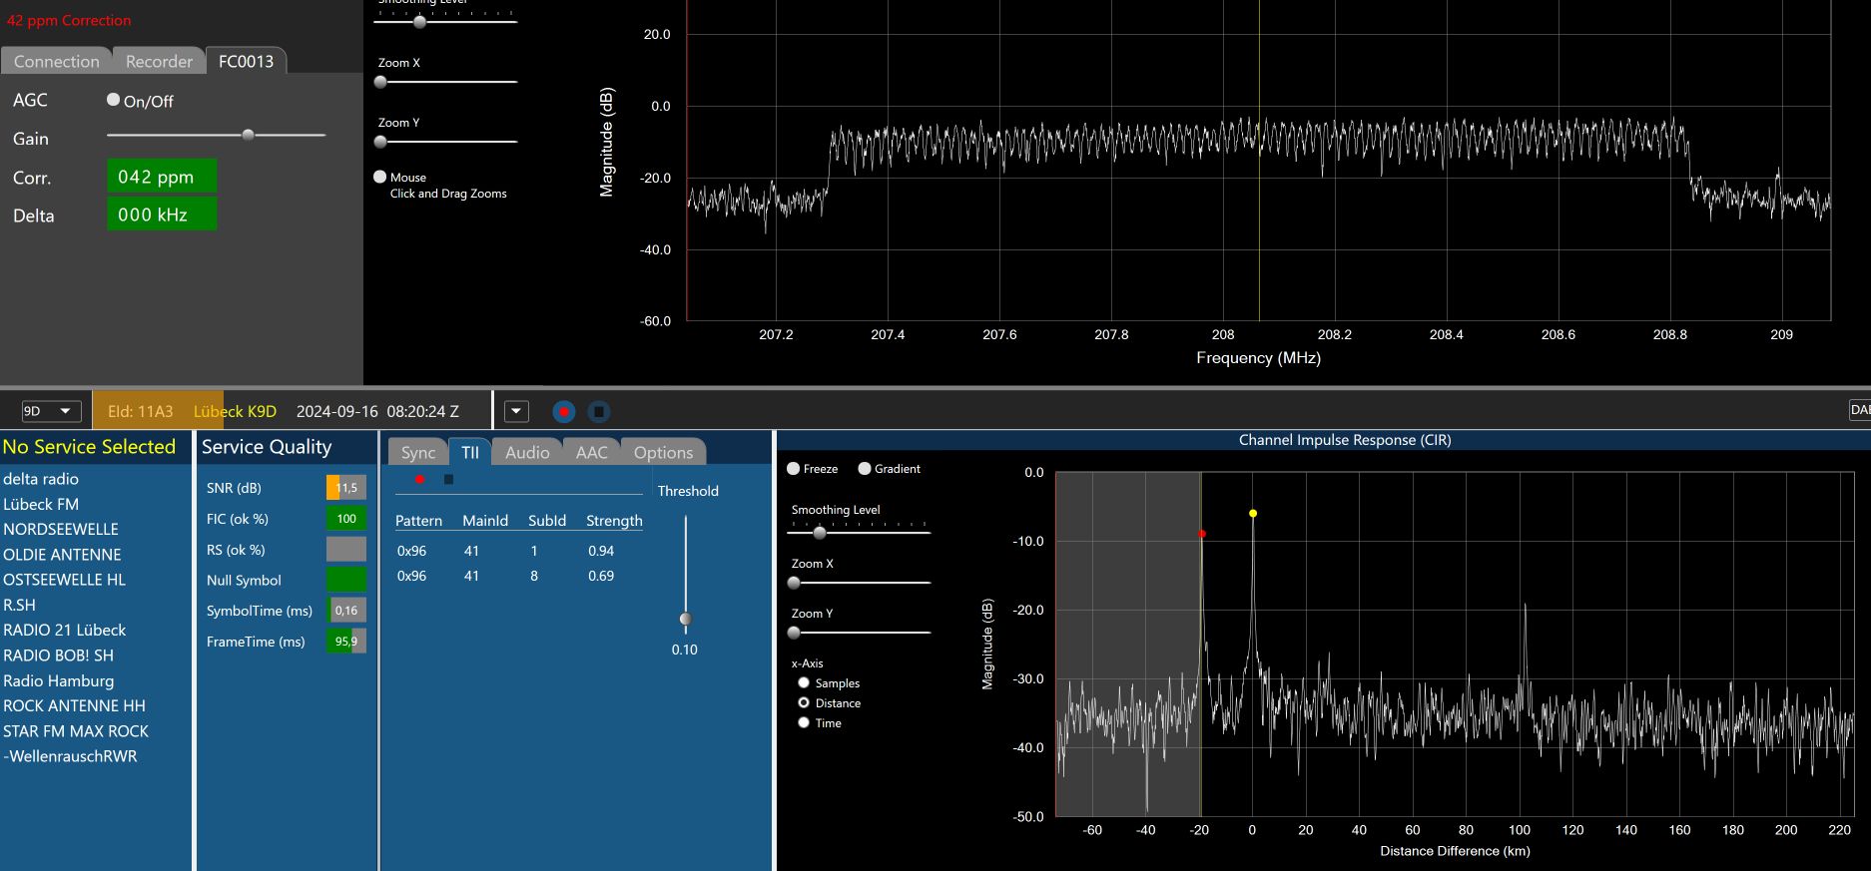Click the red peak marker in CIR plot
The height and width of the screenshot is (871, 1871).
point(1202,534)
